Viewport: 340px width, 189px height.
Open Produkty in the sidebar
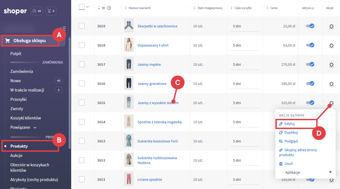[19, 146]
